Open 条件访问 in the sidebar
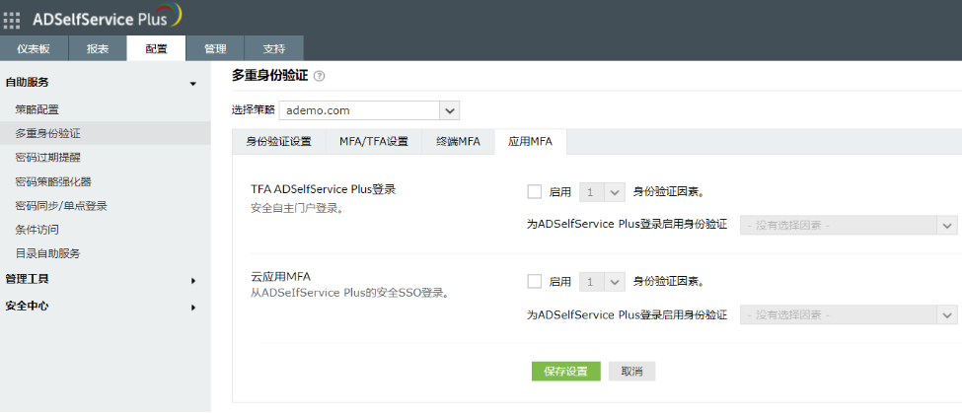Image resolution: width=962 pixels, height=413 pixels. point(37,230)
